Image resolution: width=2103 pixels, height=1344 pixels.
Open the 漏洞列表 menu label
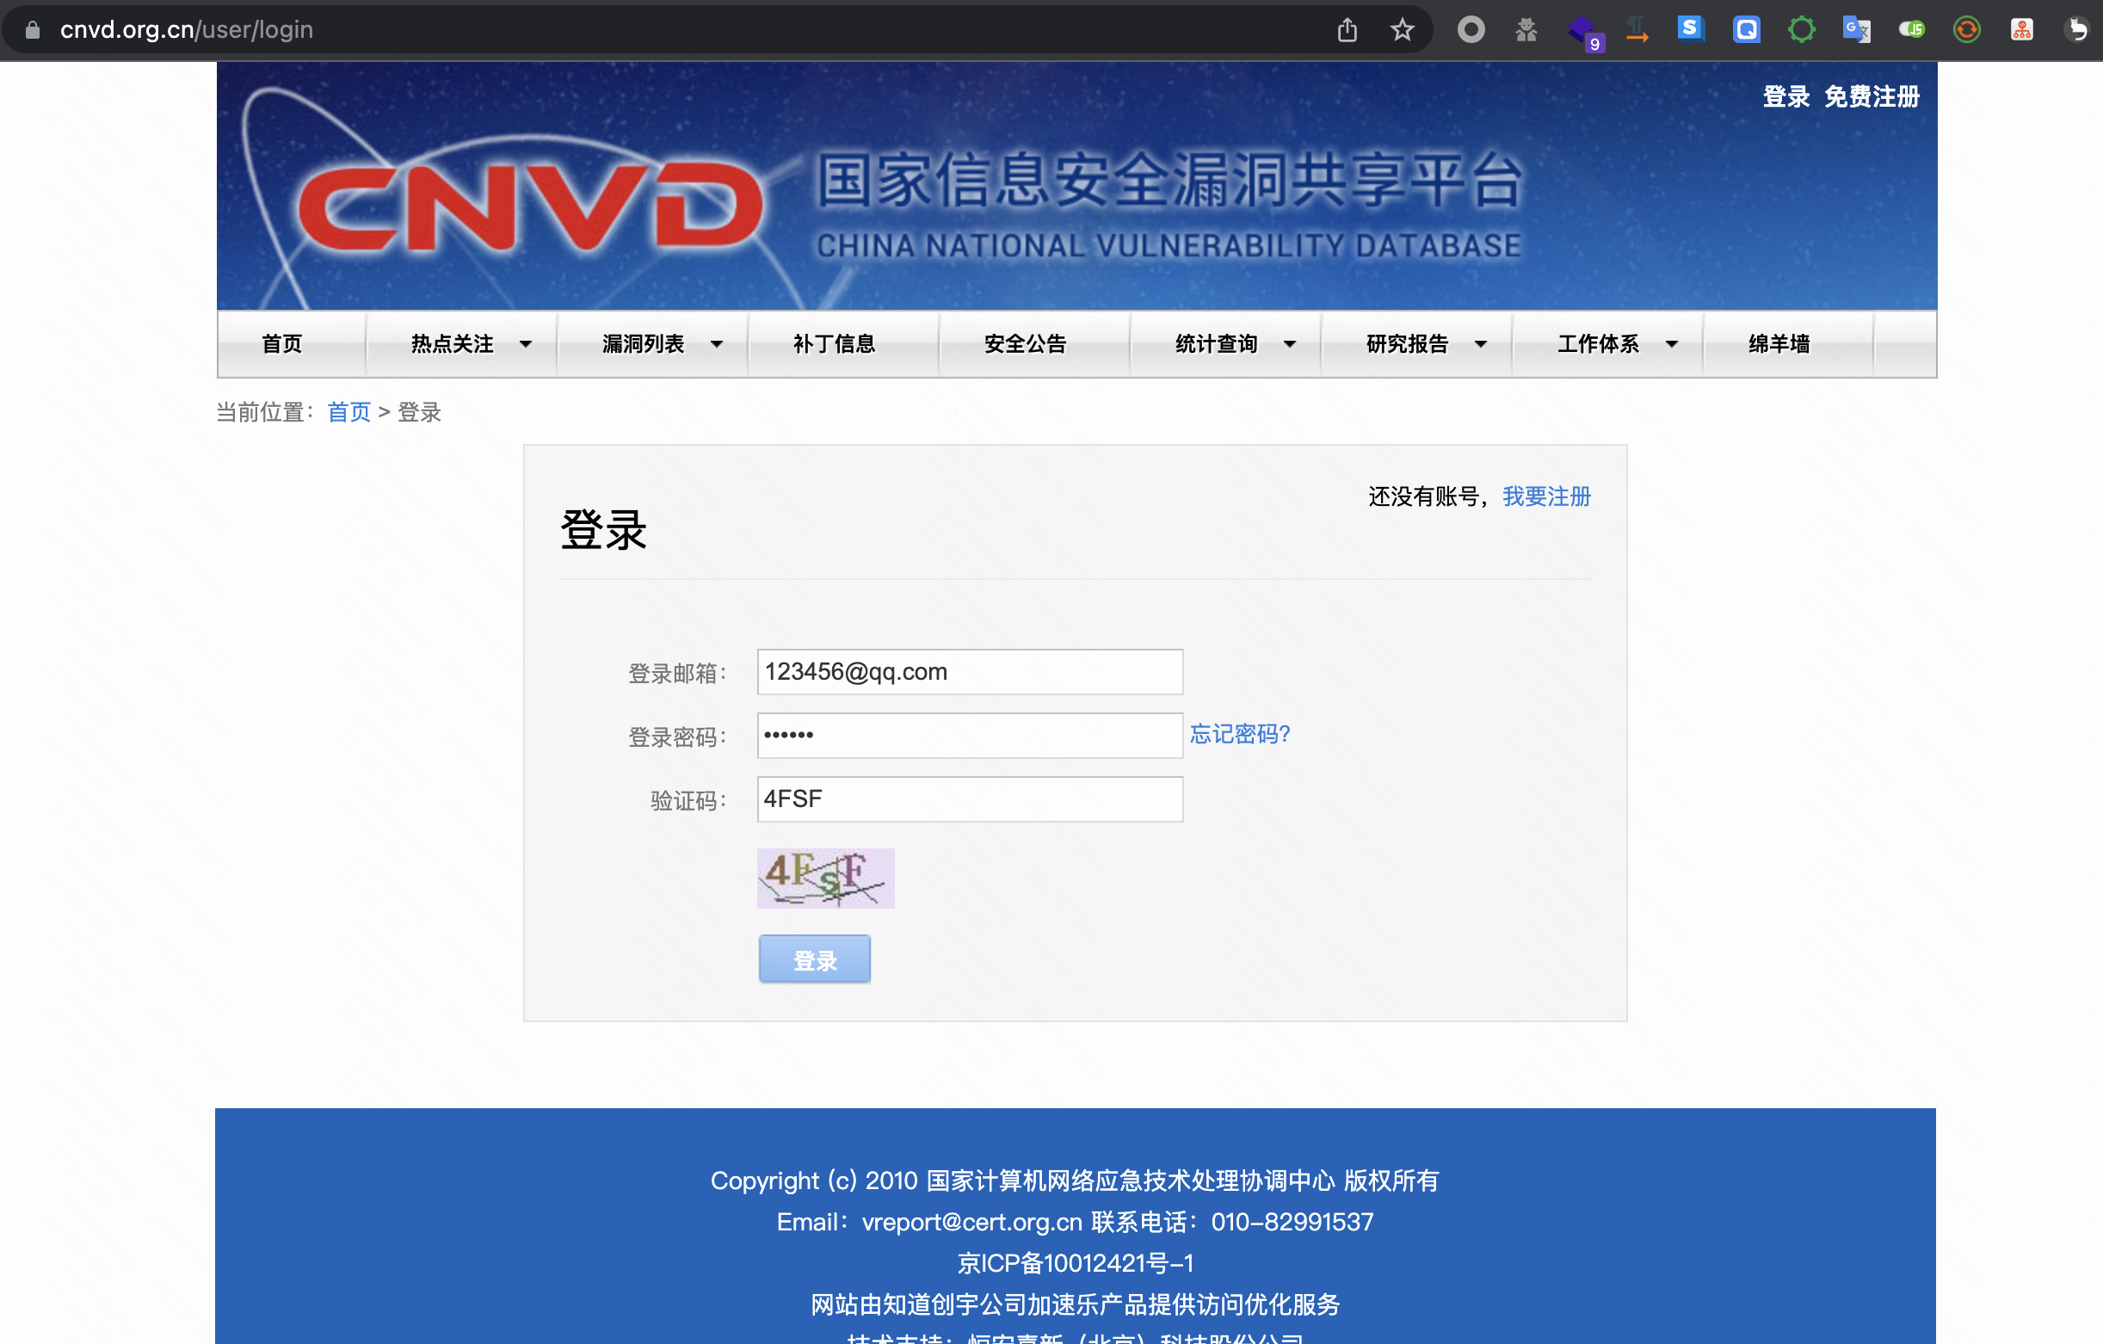(644, 344)
